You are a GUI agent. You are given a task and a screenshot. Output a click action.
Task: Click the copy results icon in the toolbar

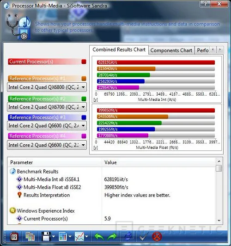click(30, 236)
